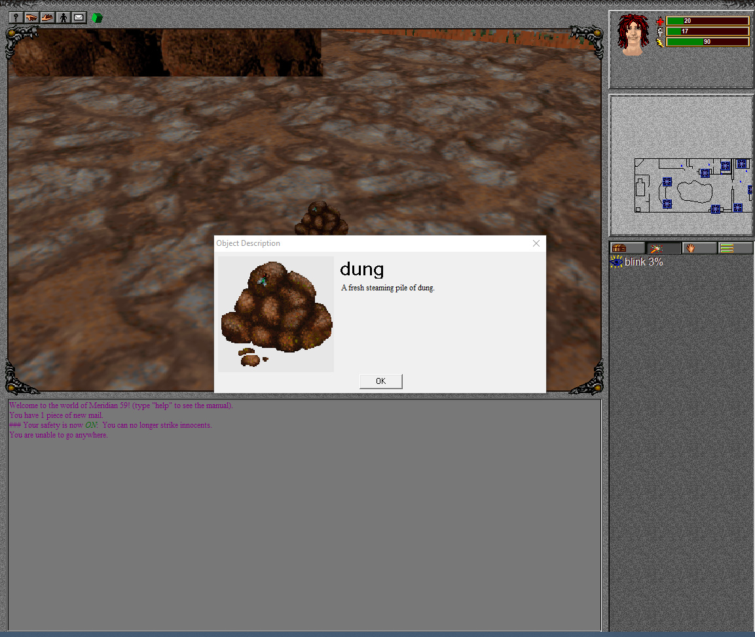Open the green bars stats tab
The width and height of the screenshot is (755, 637).
[x=735, y=248]
